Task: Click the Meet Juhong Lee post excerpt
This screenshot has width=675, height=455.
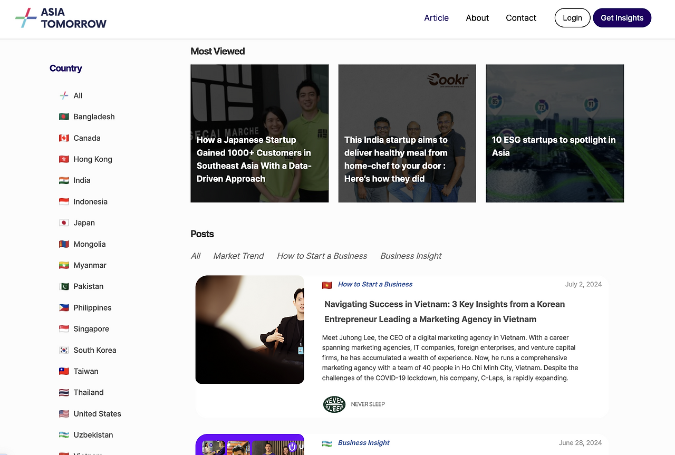Action: (x=450, y=358)
